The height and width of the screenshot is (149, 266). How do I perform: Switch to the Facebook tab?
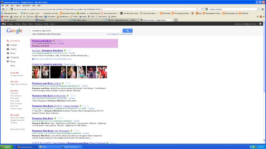pos(53,20)
